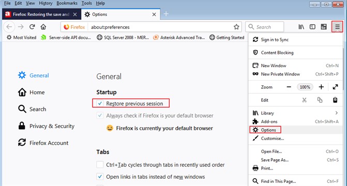Screen dimensions: 347x186
Task: Choose New Window menu item
Action: 295,66
